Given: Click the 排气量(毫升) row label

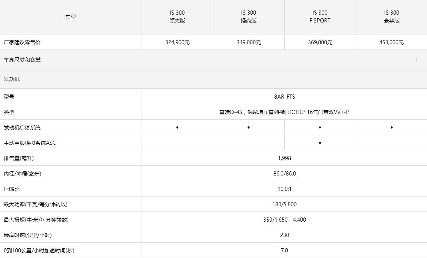Looking at the screenshot, I should pos(18,158).
